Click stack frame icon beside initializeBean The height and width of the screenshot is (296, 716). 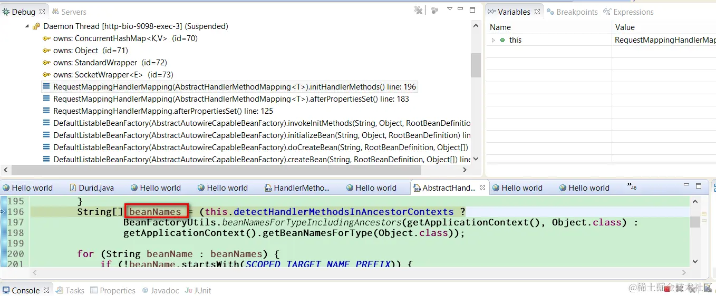[x=46, y=135]
